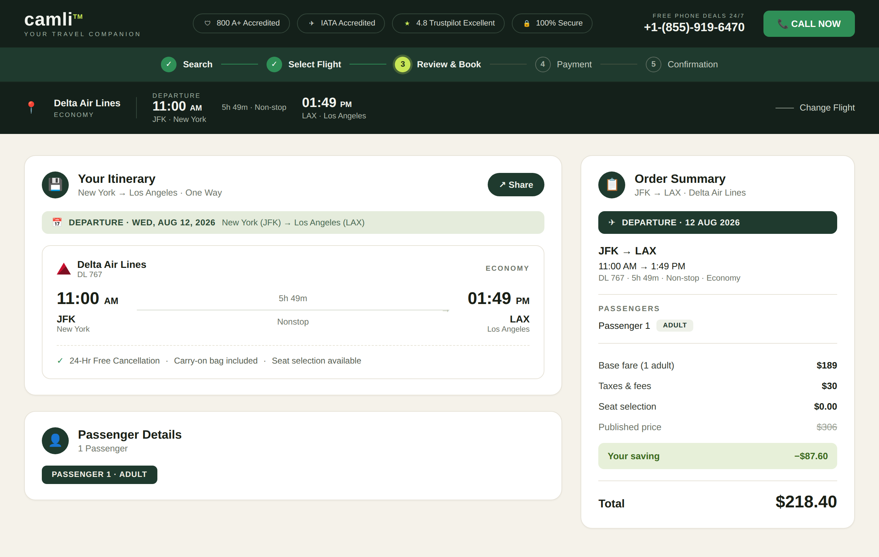Click 24-Hr Free Cancellation text
The image size is (879, 557).
pos(114,361)
